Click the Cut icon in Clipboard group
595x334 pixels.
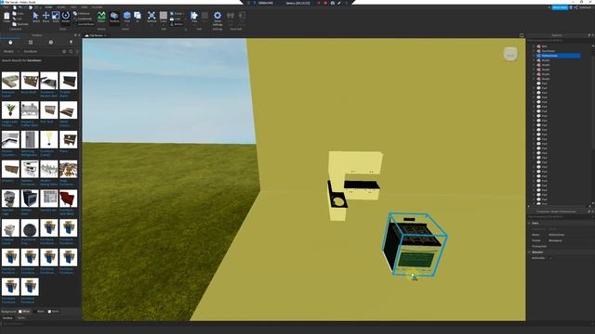15,19
